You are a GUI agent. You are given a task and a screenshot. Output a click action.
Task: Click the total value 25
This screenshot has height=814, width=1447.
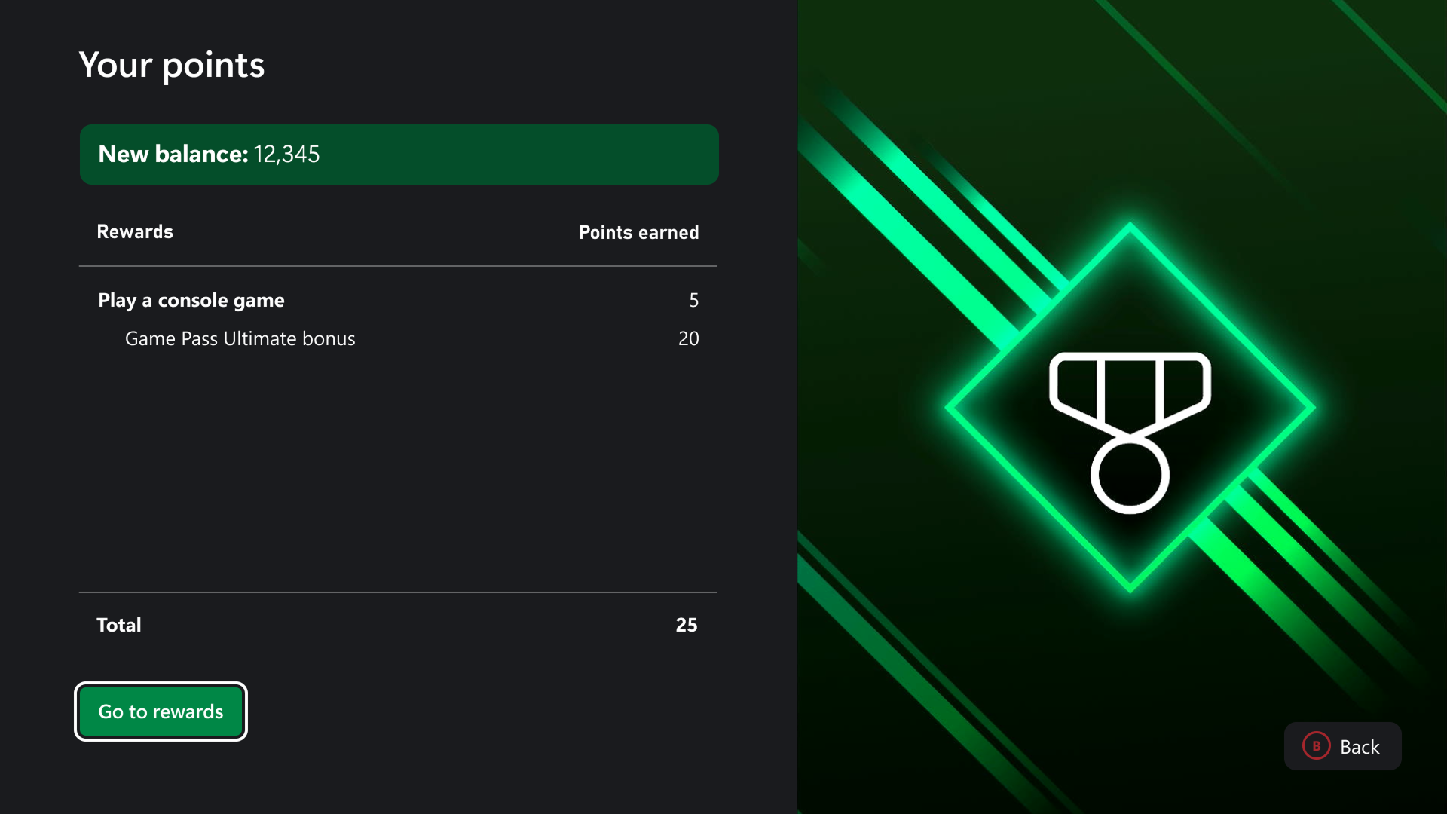coord(686,625)
